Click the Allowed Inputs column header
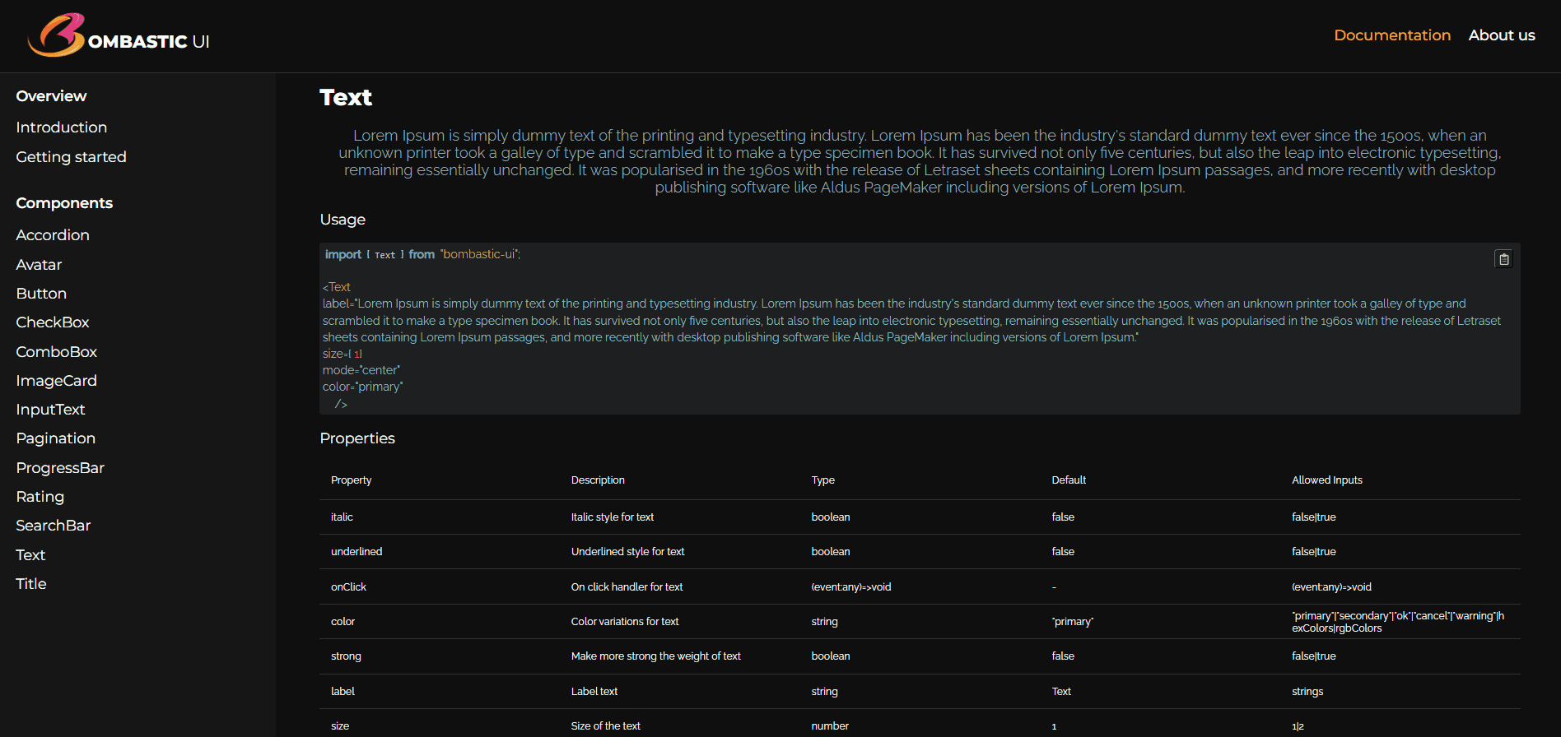This screenshot has height=737, width=1561. click(x=1327, y=480)
